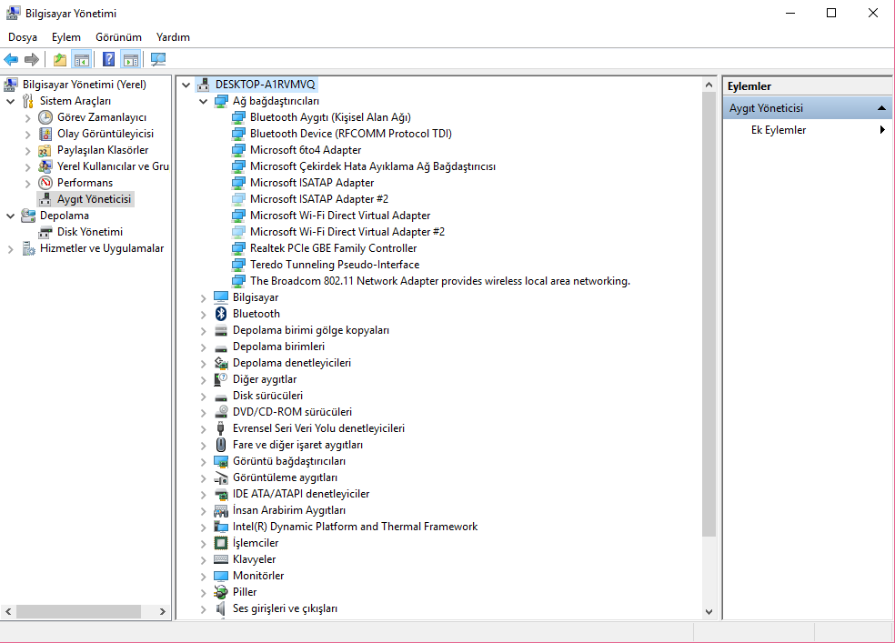The width and height of the screenshot is (895, 643).
Task: Select Bluetooth Aygıtı (Kişisel Alan Ağı)
Action: click(x=330, y=117)
